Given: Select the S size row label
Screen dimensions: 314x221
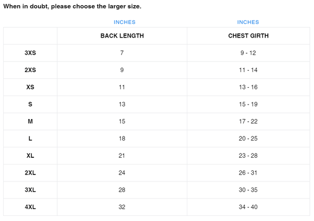Looking at the screenshot, I should 30,104.
